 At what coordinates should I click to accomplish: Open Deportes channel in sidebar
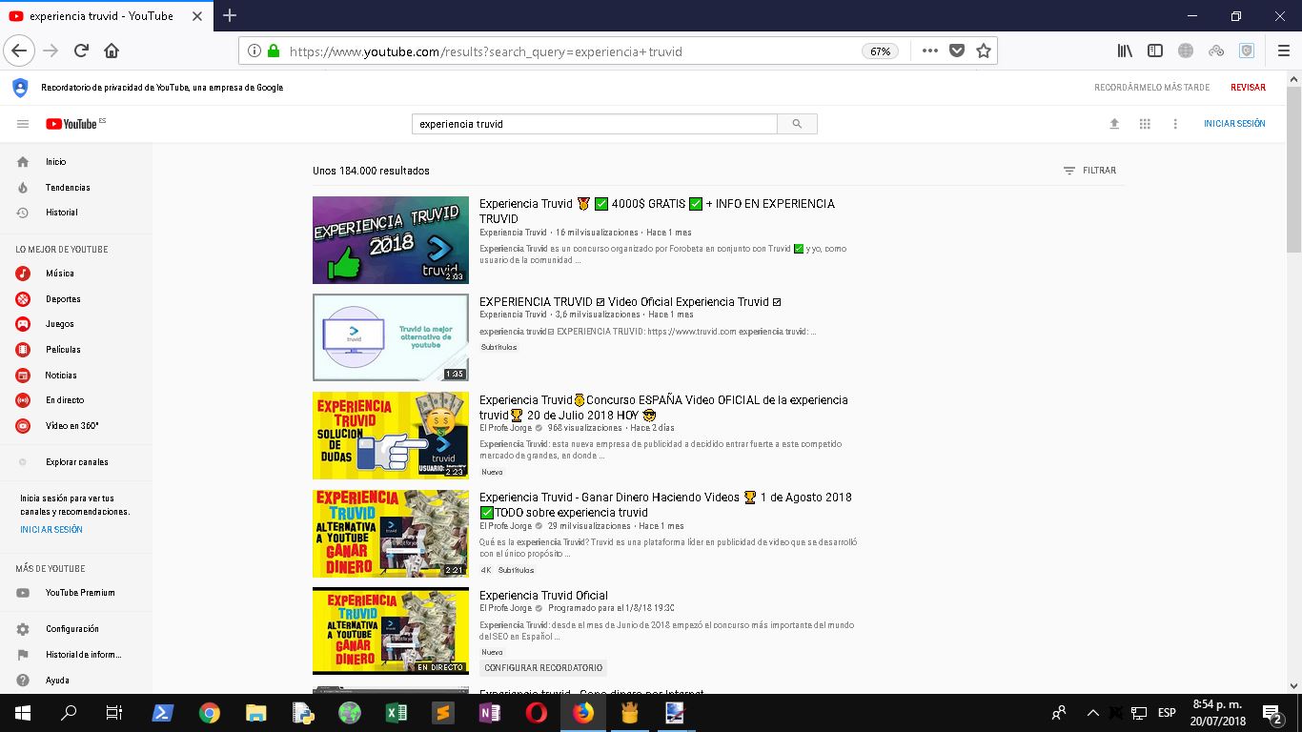pyautogui.click(x=76, y=299)
